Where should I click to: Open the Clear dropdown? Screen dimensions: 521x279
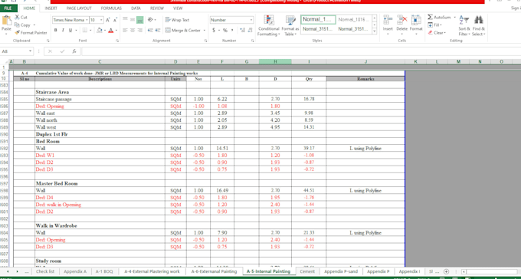(437, 33)
